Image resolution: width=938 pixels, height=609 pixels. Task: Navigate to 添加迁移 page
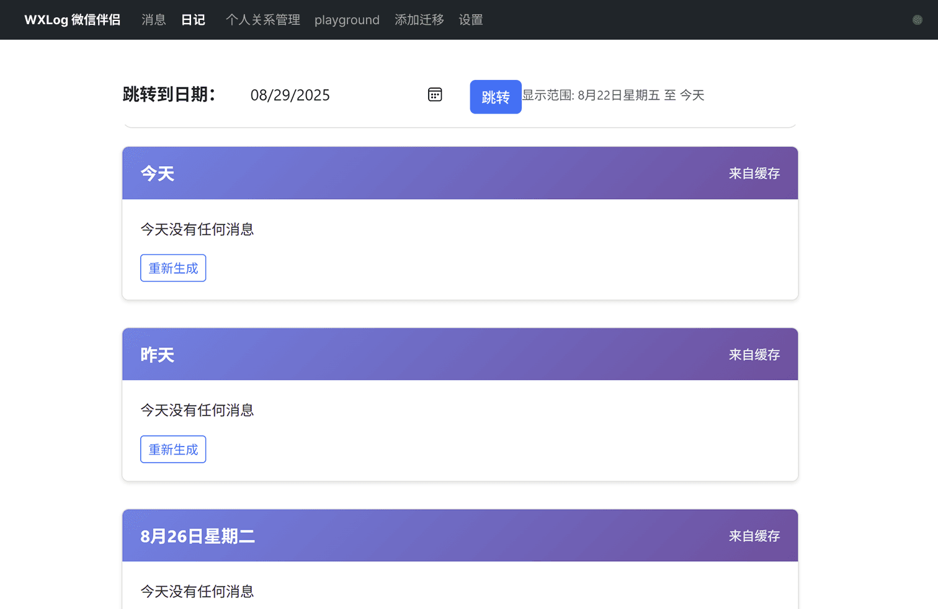[419, 20]
